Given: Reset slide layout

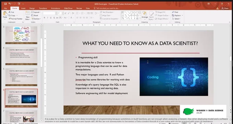Looking at the screenshot, I should coord(35,15).
